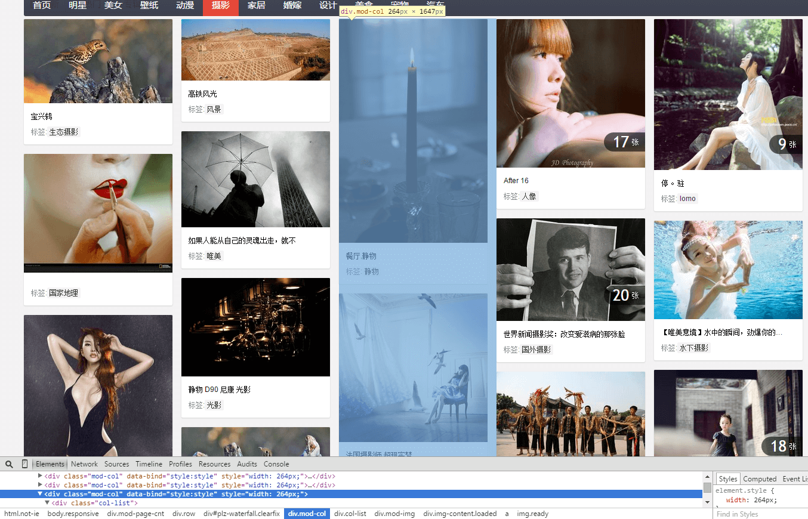Expand the second collapsed mod-col div node
Viewport: 808px width, 519px height.
point(40,485)
